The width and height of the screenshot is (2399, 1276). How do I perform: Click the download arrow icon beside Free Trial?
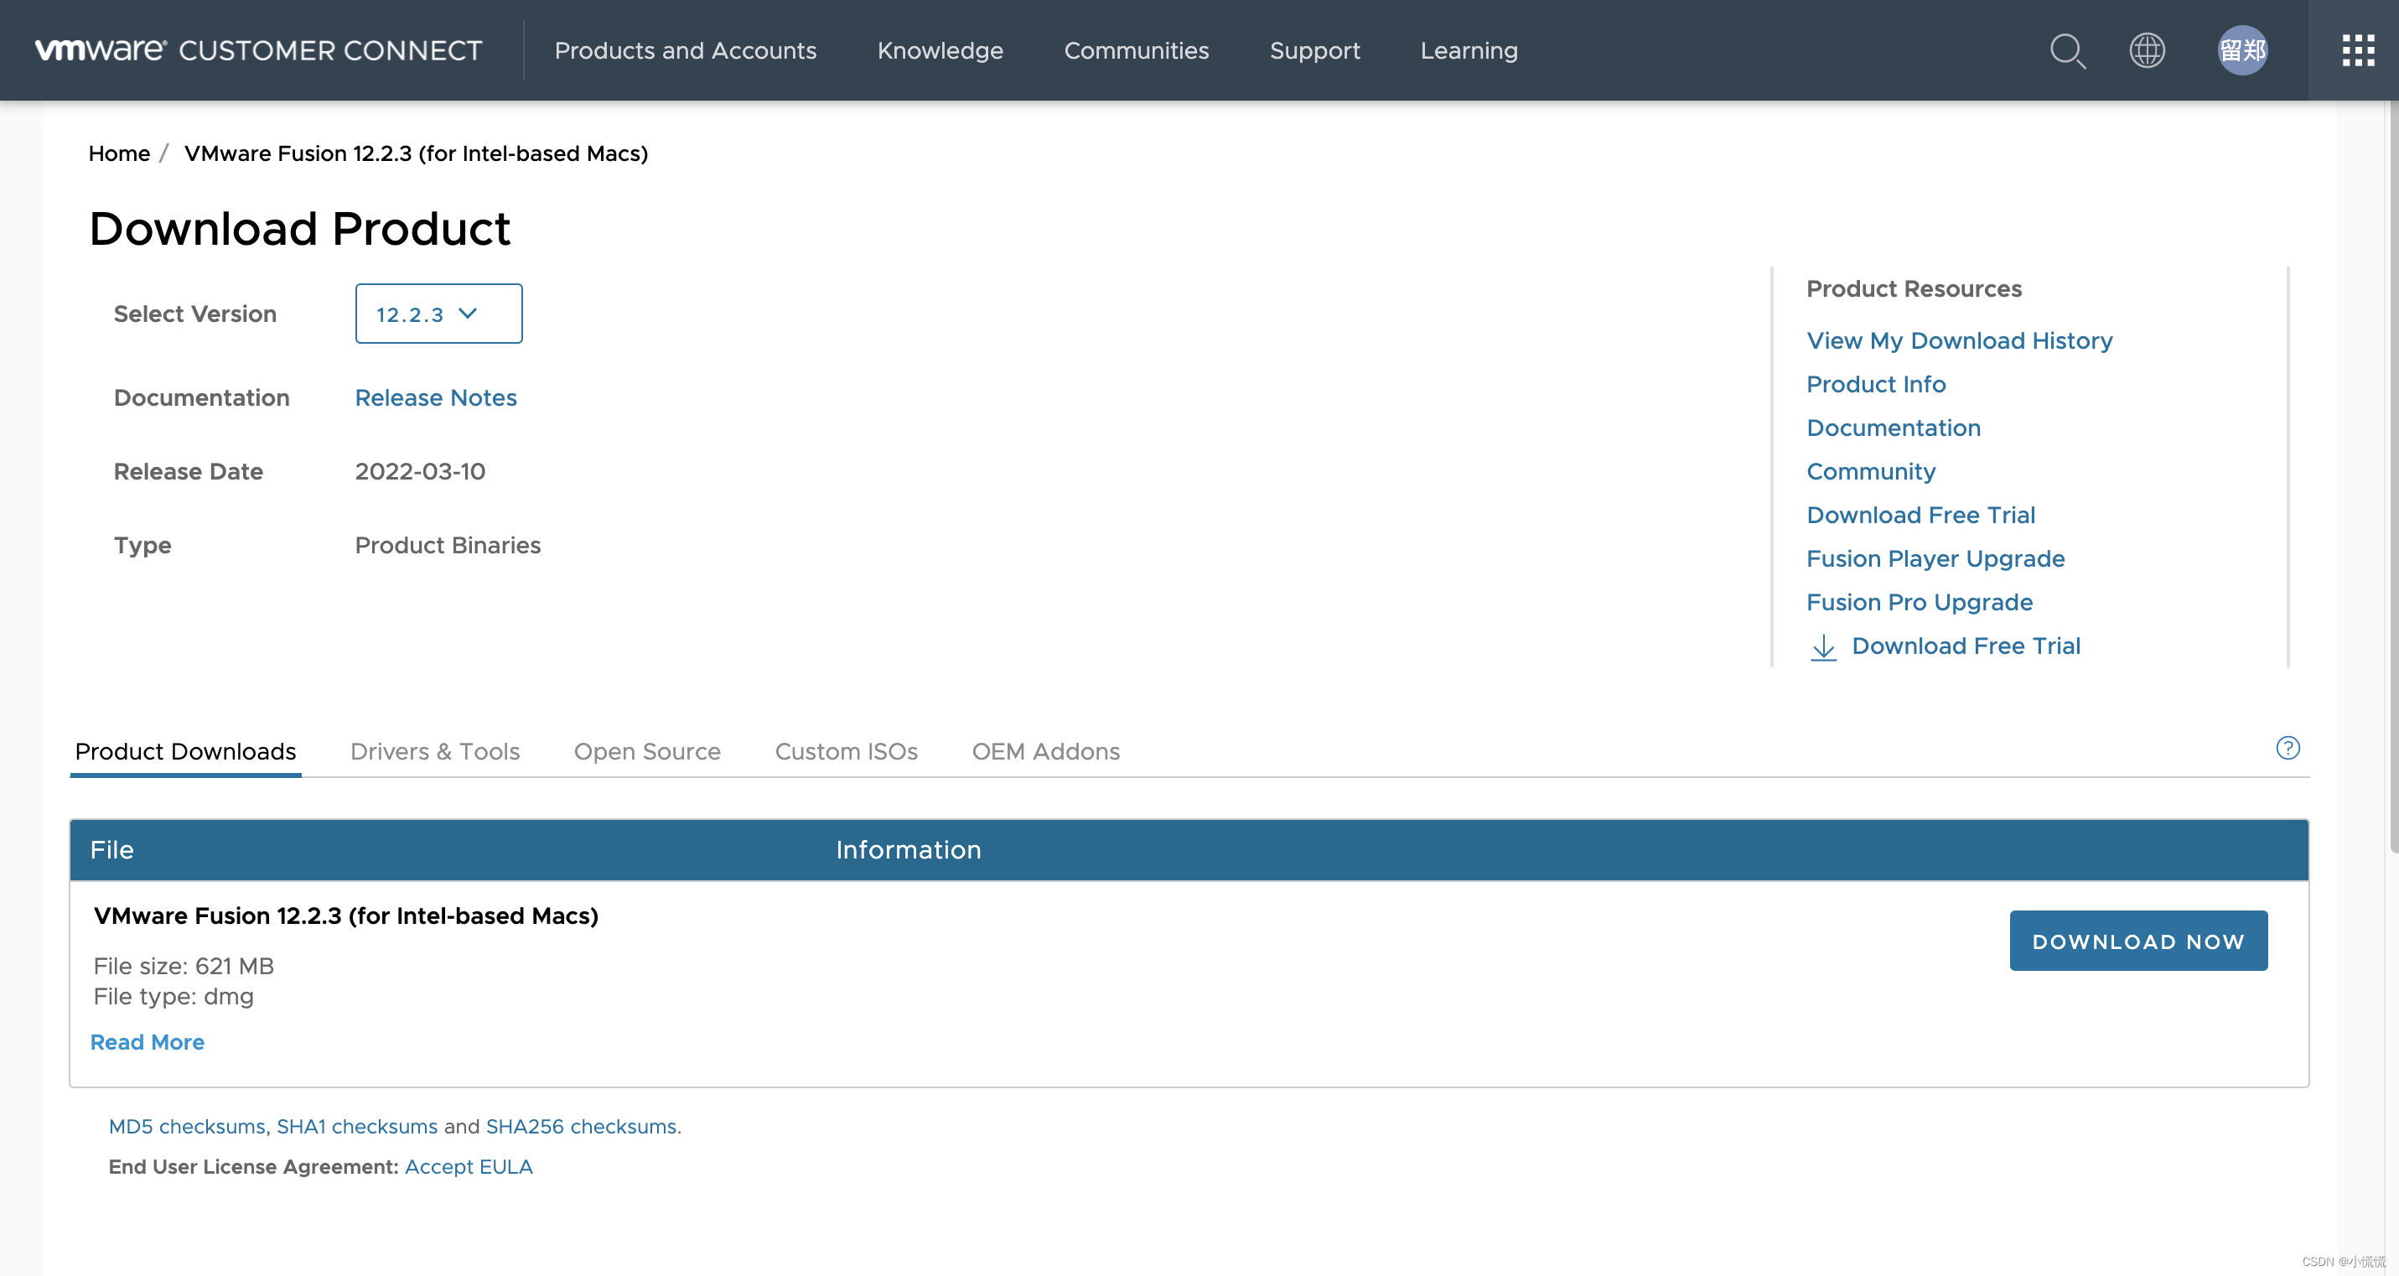coord(1822,647)
